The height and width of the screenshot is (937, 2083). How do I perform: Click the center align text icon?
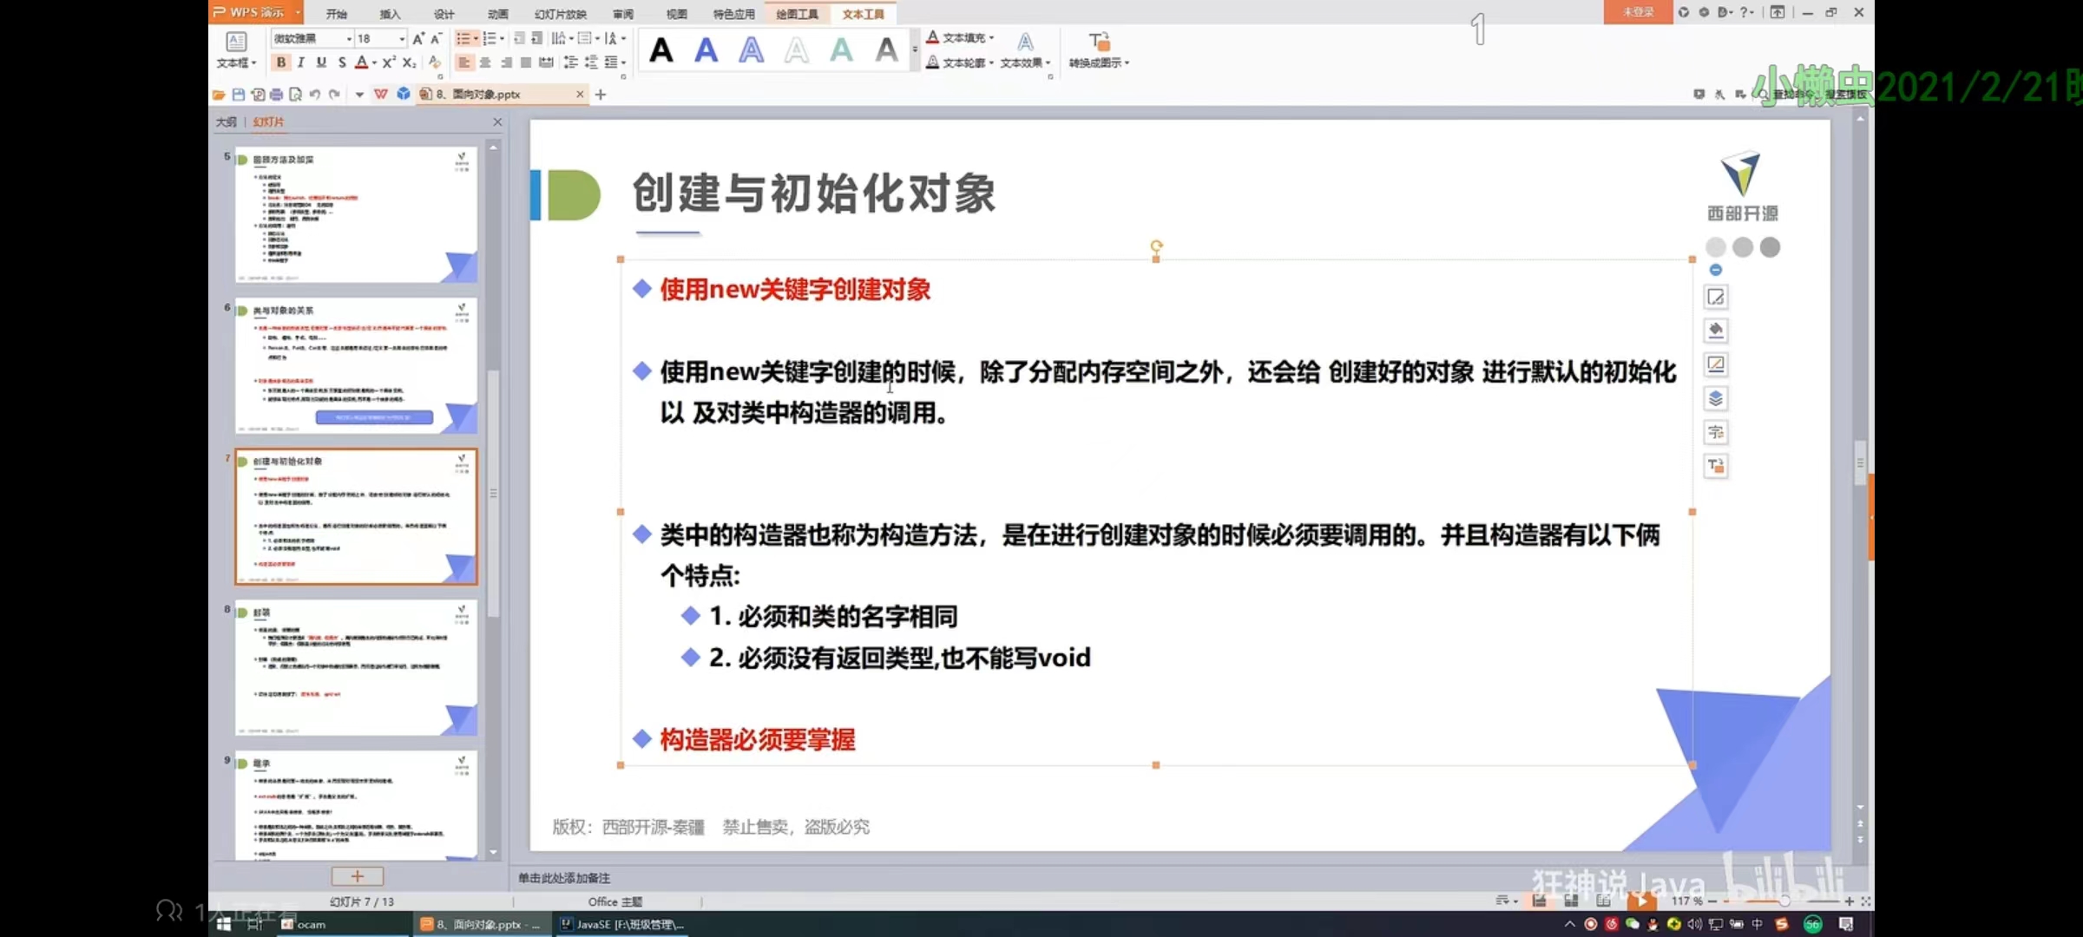(485, 62)
